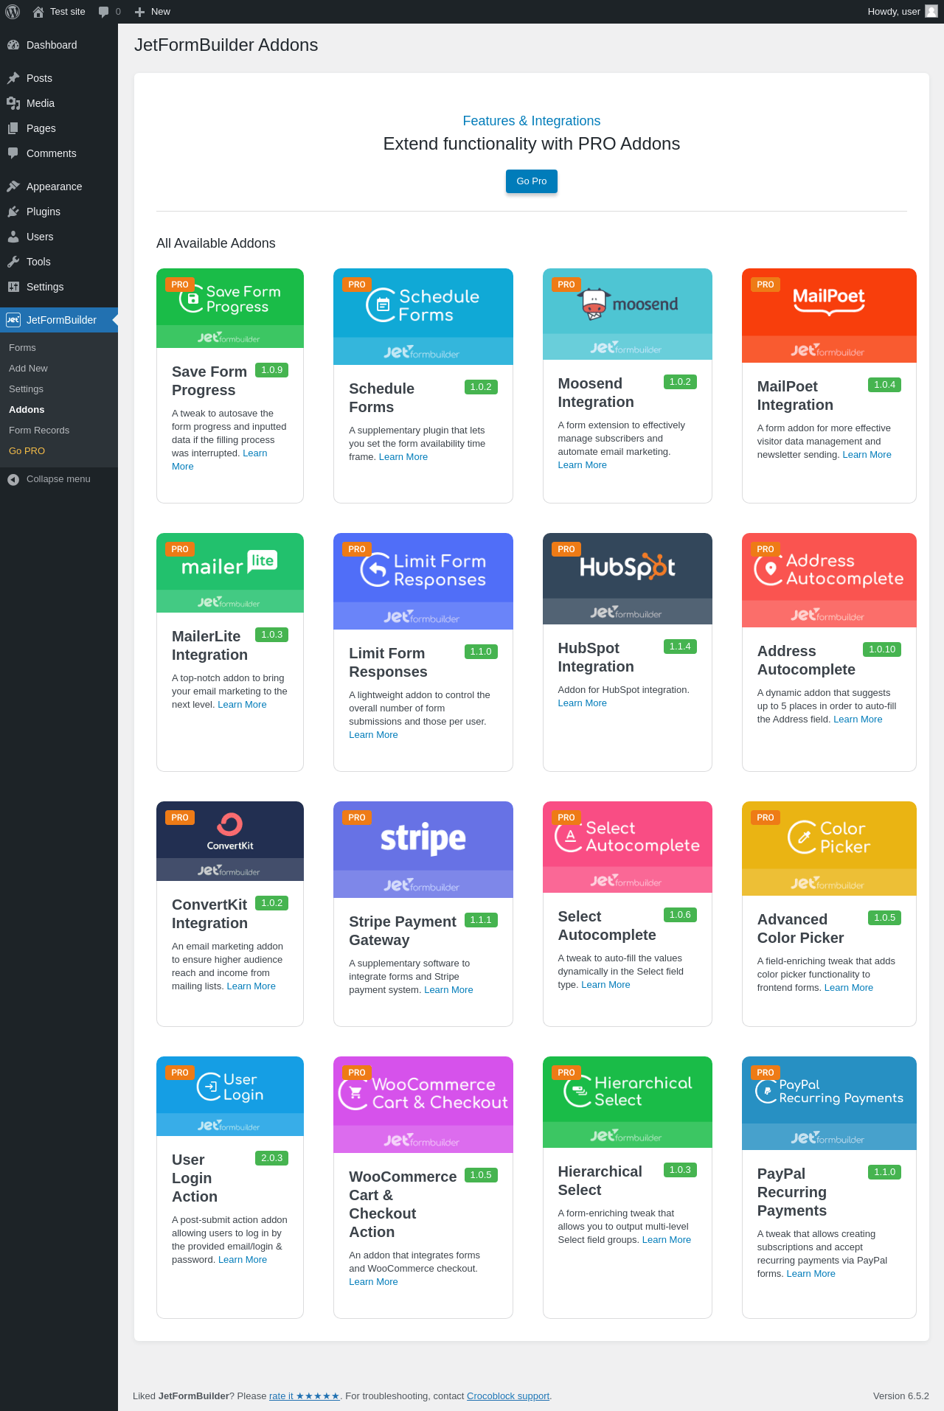
Task: Click the 1.0.9 version badge
Action: 271,370
